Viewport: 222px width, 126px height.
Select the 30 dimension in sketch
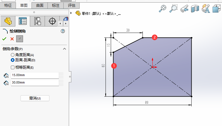(128, 30)
